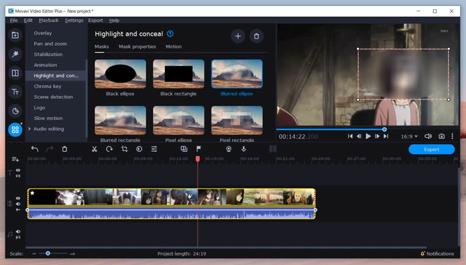Delete selected clip from timeline toolbar
The height and width of the screenshot is (265, 466).
pos(65,149)
